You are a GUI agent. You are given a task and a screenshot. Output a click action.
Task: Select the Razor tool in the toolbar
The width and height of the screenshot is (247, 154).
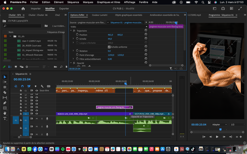click(5, 92)
